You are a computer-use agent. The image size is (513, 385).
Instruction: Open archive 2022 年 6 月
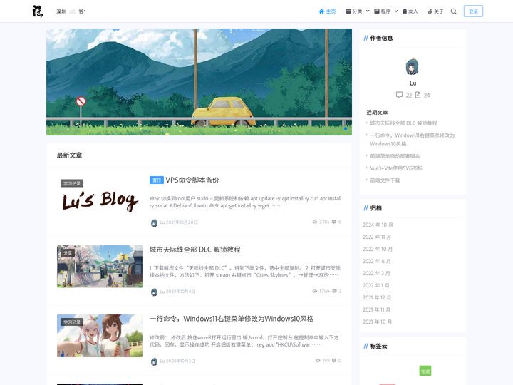(x=377, y=261)
